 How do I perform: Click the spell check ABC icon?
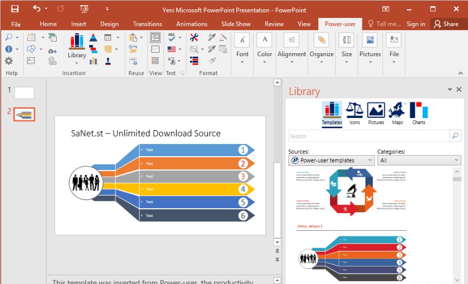pyautogui.click(x=172, y=37)
